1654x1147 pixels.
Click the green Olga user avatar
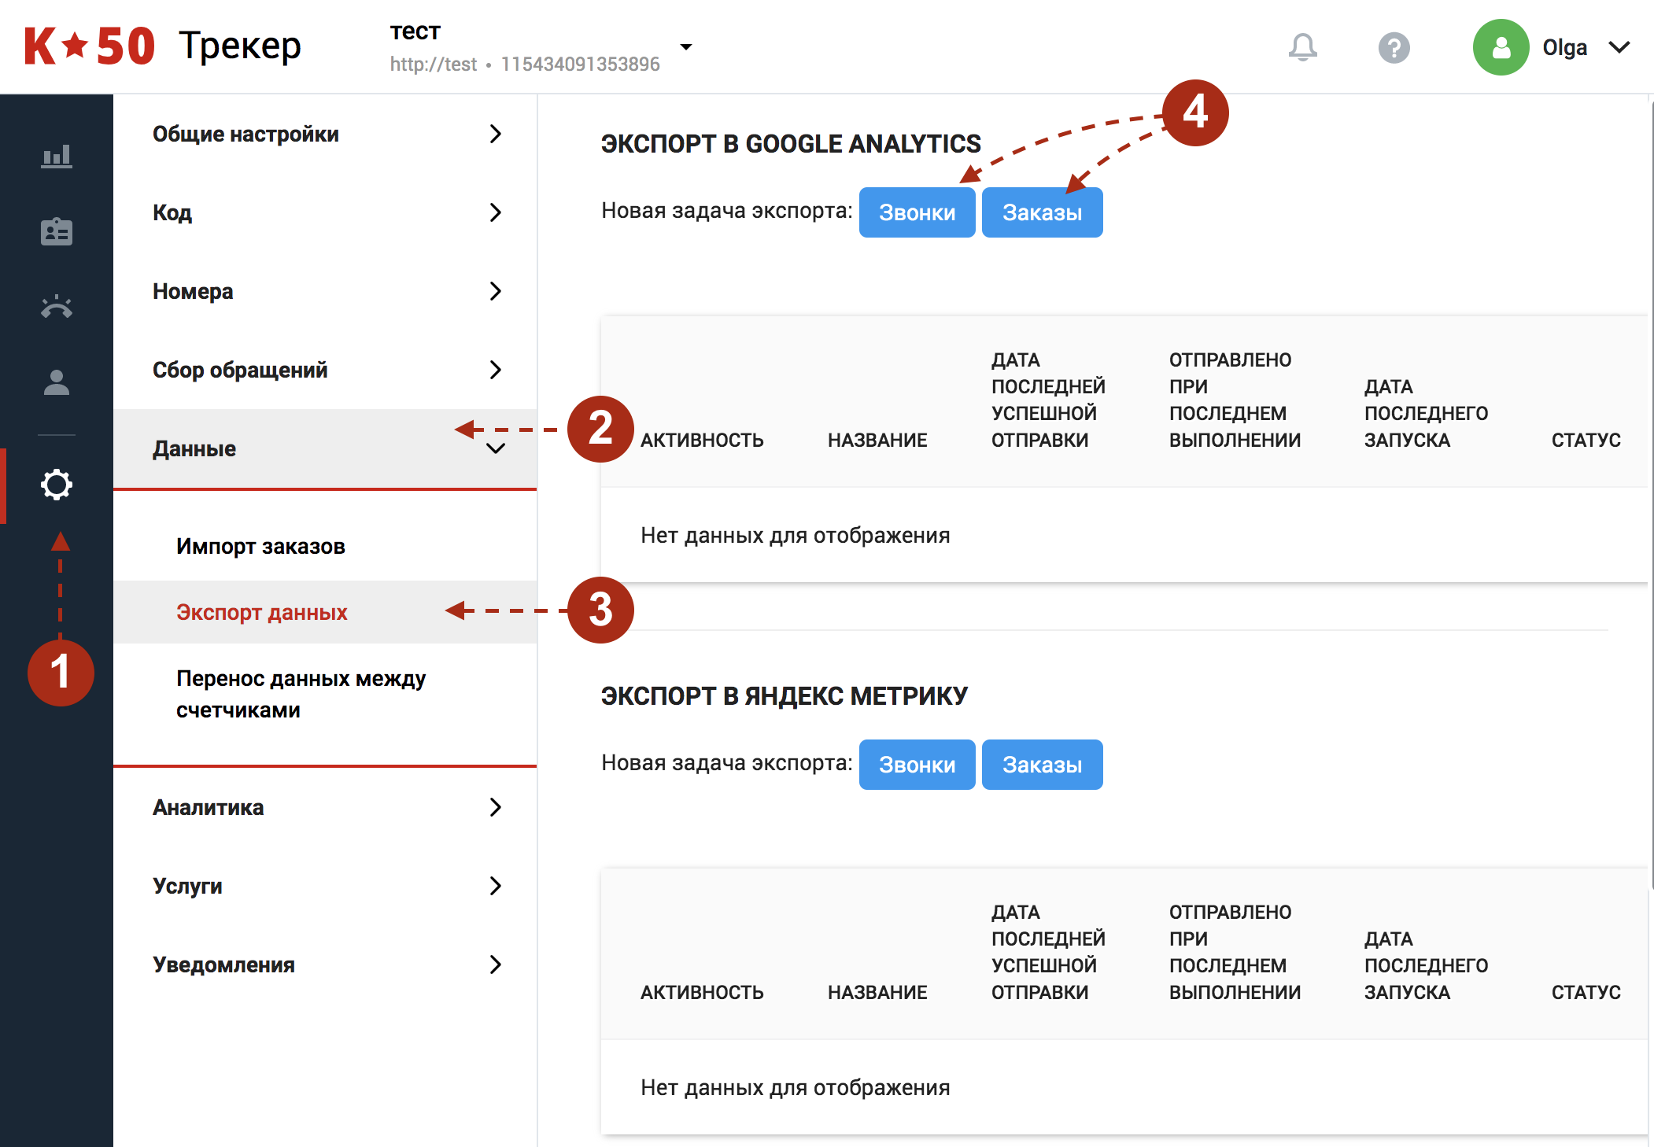click(1501, 47)
